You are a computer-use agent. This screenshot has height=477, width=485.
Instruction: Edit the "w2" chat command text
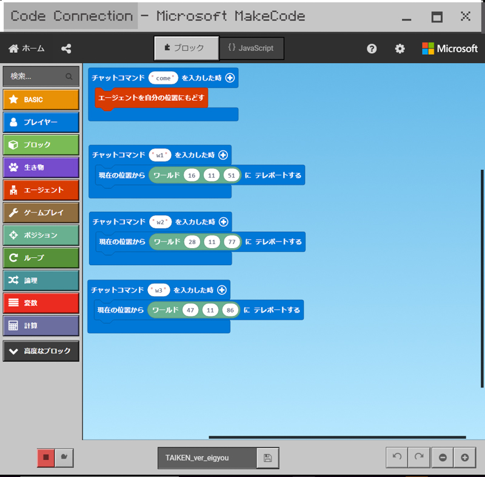tap(160, 222)
